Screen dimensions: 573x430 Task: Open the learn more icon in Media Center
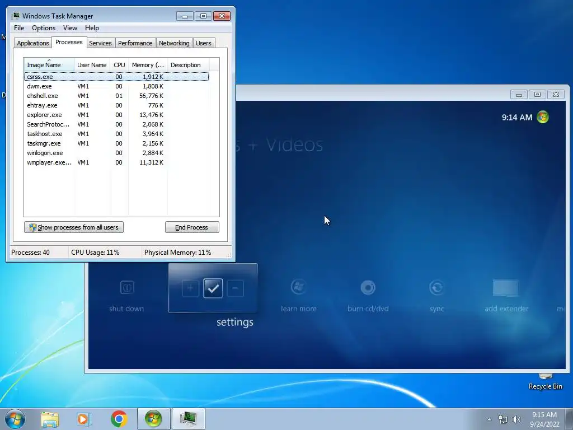tap(299, 287)
